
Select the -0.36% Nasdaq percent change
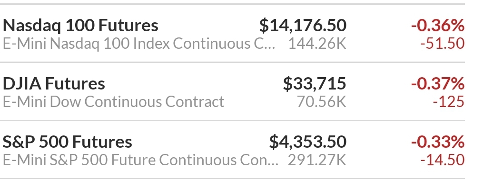[x=438, y=25]
